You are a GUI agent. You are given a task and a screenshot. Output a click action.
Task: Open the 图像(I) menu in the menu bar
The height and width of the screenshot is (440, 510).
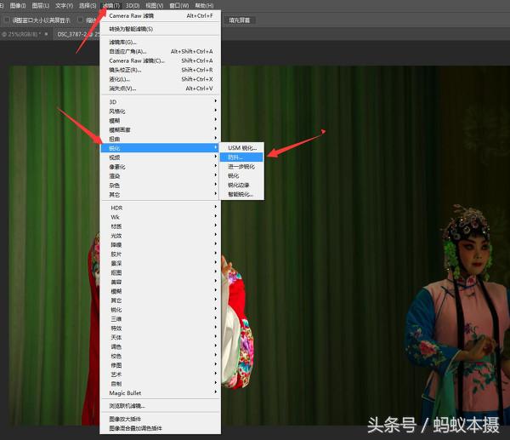click(x=18, y=6)
